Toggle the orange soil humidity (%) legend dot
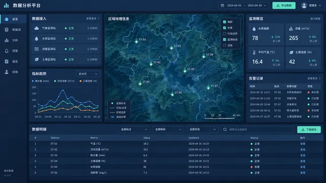This screenshot has height=183, width=326. 80,81
